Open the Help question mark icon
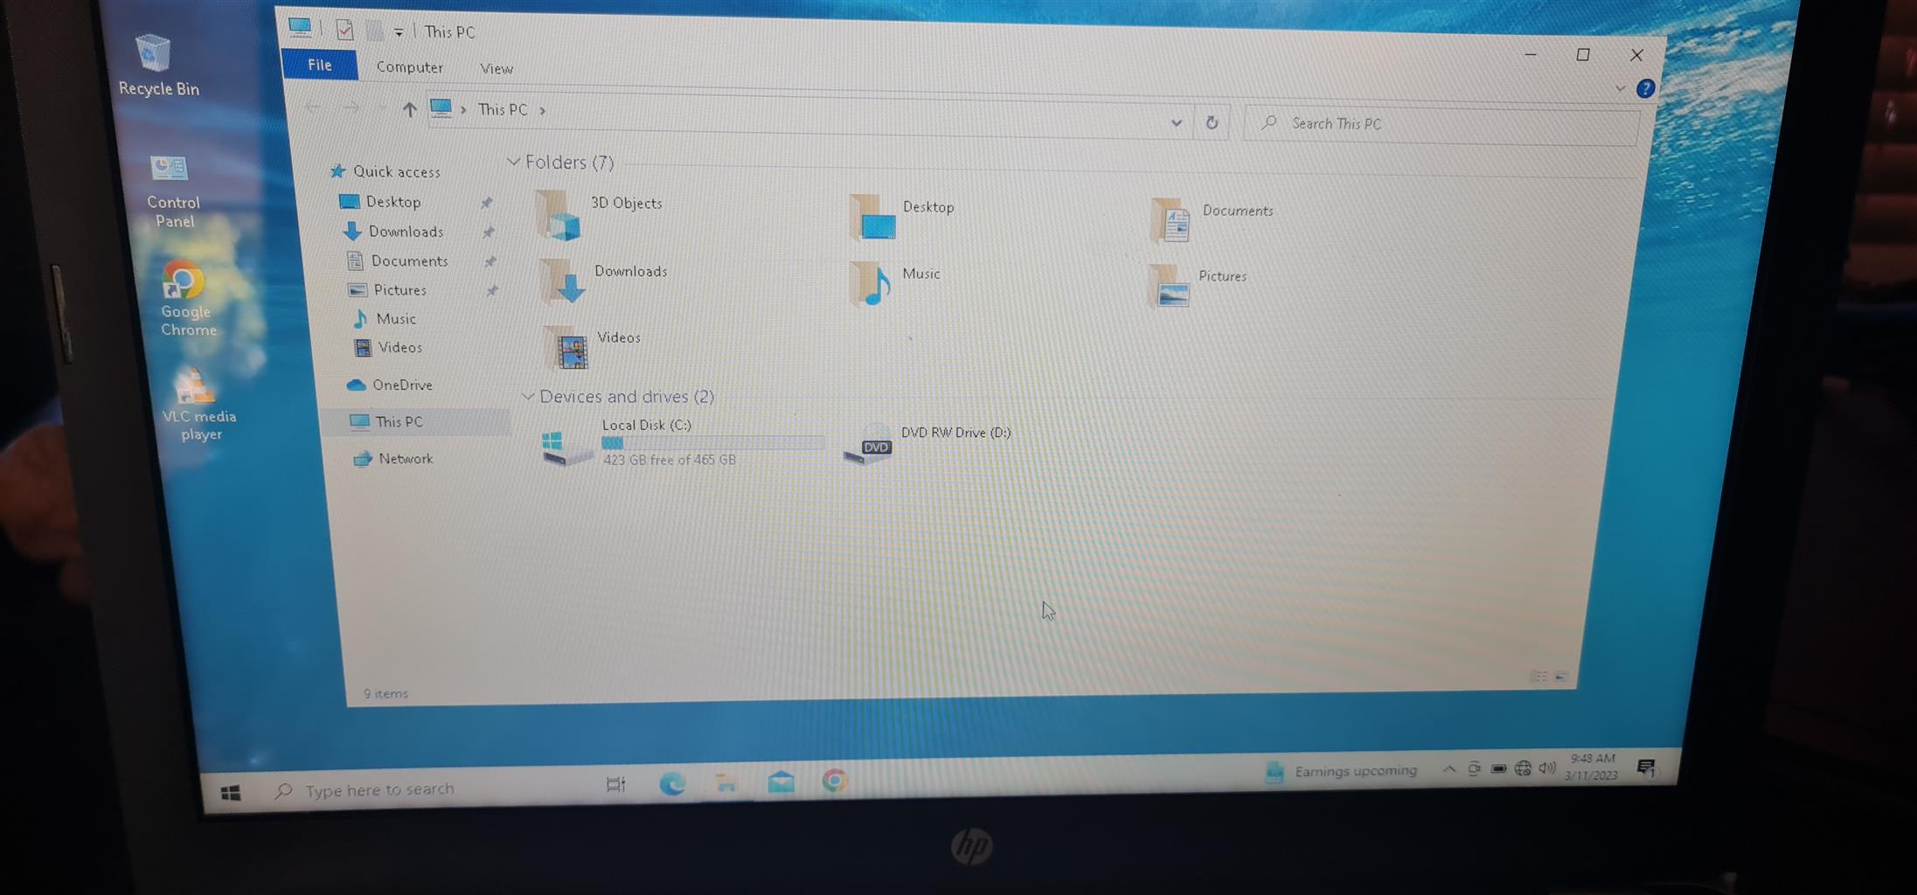This screenshot has height=895, width=1917. point(1644,89)
